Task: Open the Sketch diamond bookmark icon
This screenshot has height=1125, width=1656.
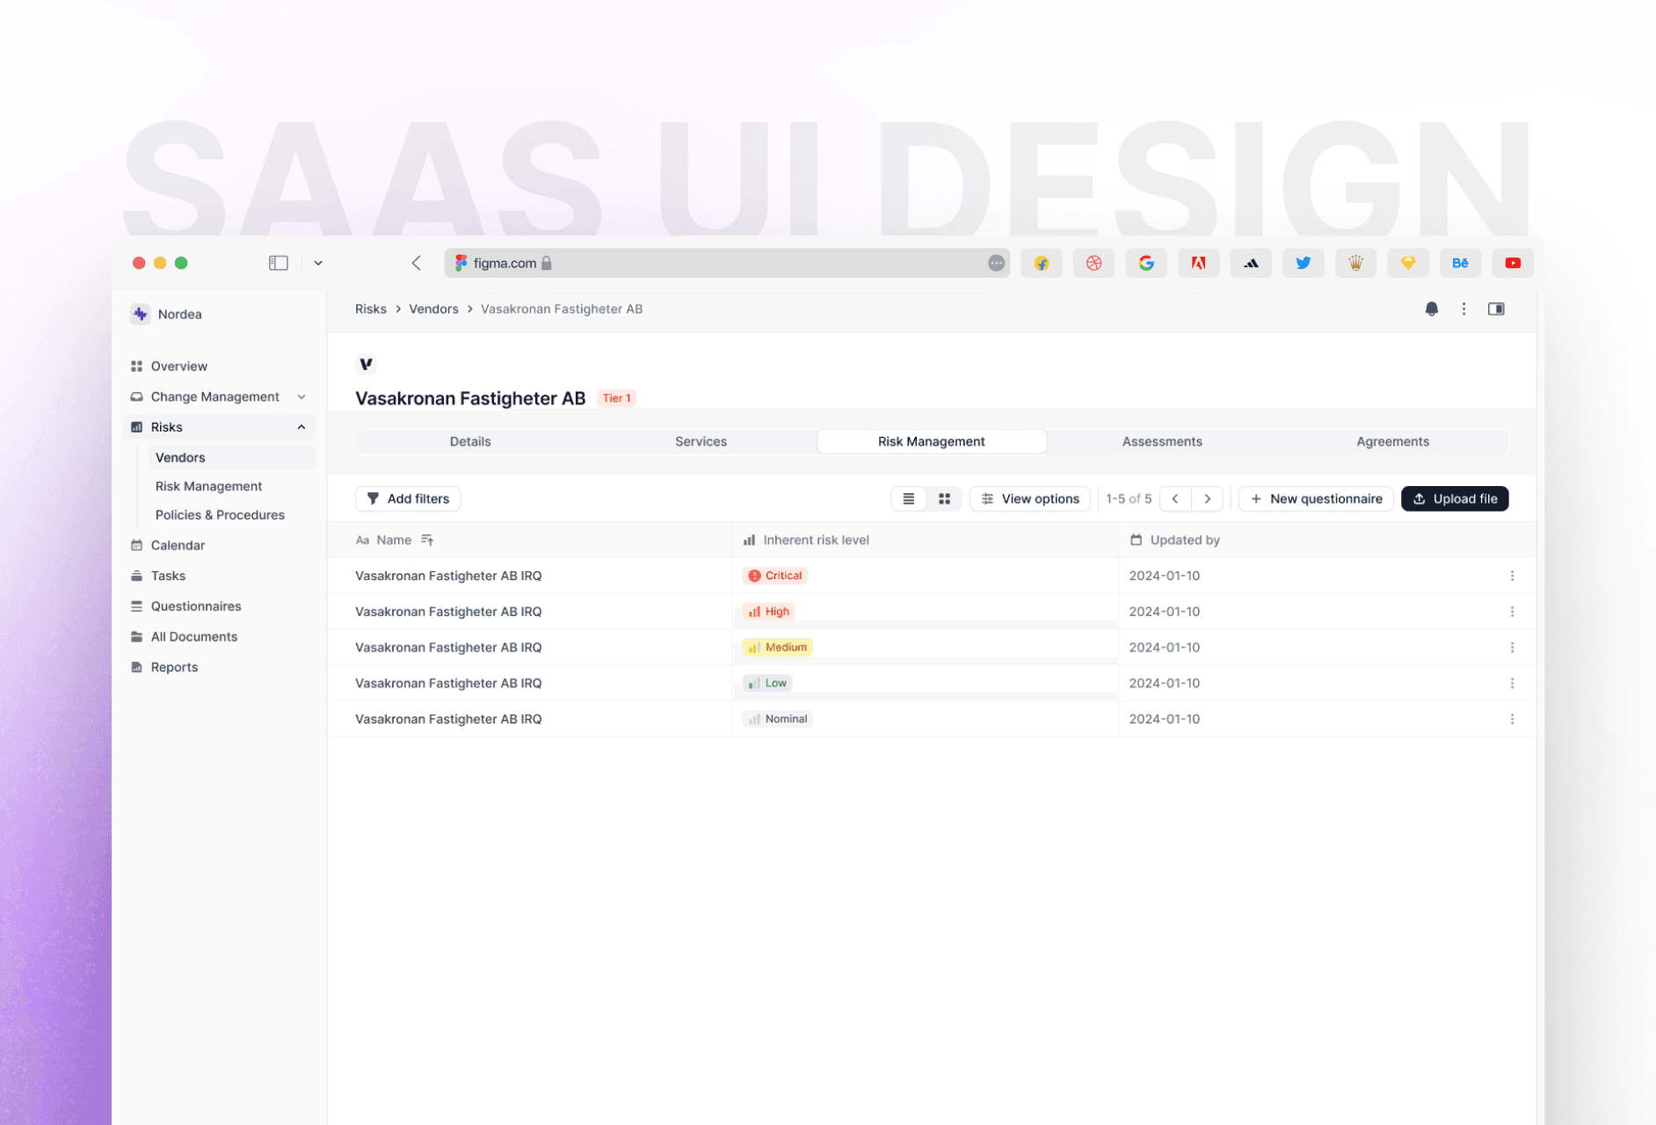Action: click(x=1408, y=263)
